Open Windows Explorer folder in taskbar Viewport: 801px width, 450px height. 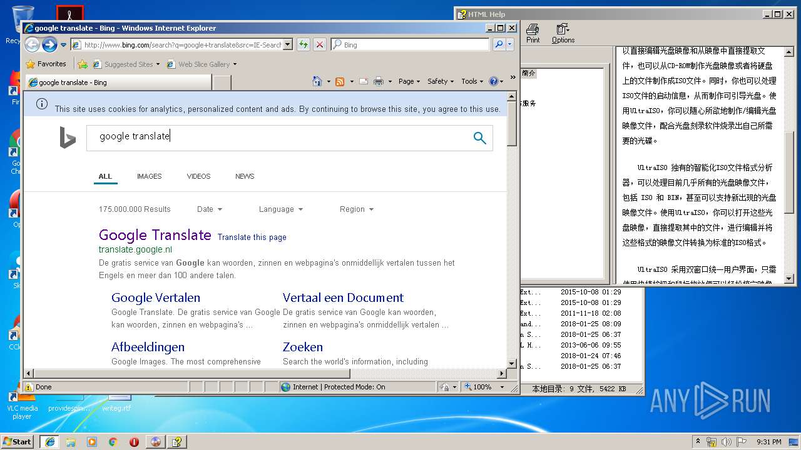point(71,441)
